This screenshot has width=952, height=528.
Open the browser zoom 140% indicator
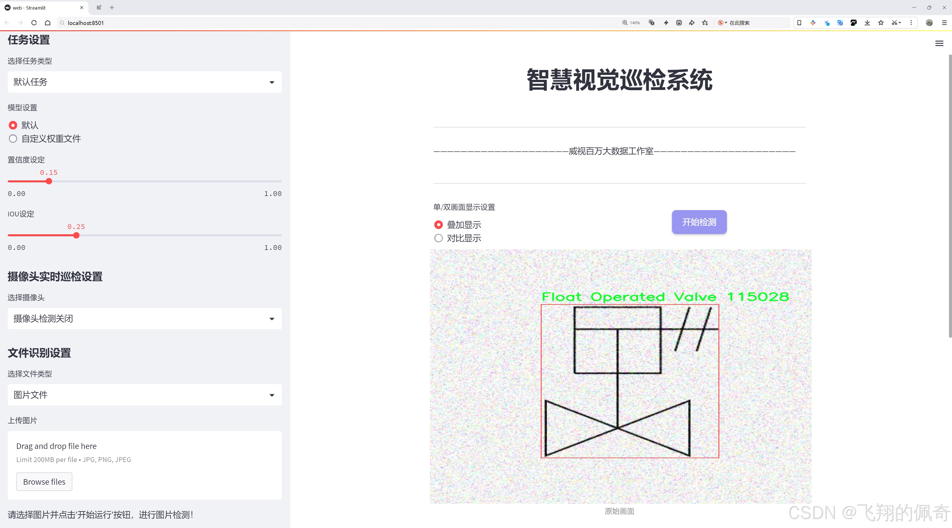(631, 23)
